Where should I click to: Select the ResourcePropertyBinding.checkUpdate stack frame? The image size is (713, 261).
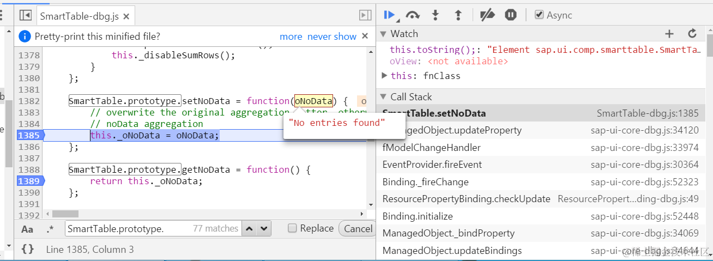coord(541,199)
